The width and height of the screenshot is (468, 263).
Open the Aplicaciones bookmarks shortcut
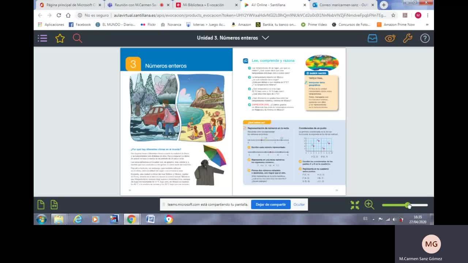(51, 24)
